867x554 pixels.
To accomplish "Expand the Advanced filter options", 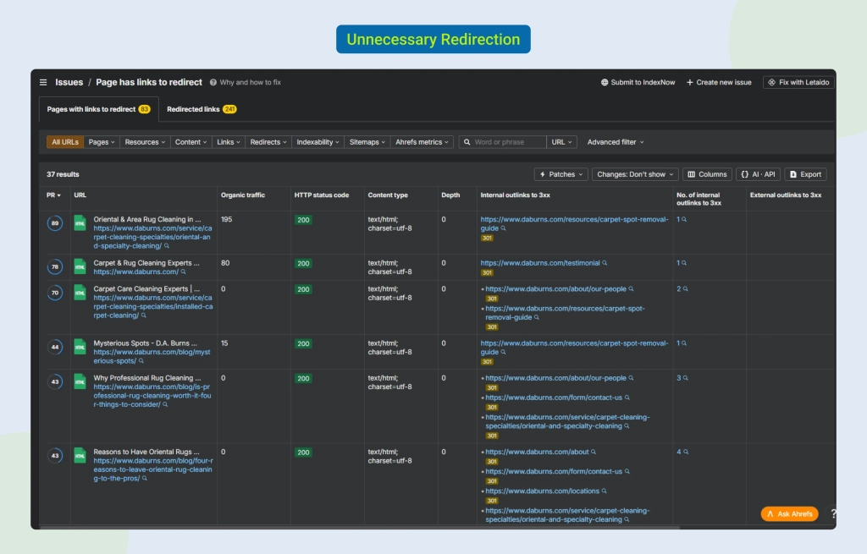I will click(x=616, y=142).
